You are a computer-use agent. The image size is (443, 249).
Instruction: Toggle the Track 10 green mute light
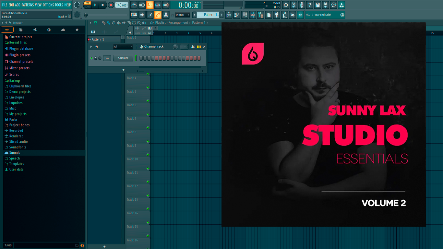pyautogui.click(x=148, y=168)
